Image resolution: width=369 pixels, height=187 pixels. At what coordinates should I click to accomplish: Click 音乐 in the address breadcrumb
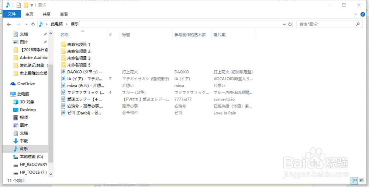(75, 24)
